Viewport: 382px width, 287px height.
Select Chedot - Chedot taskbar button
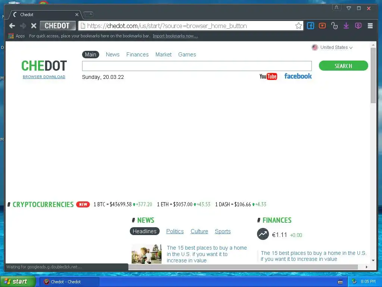[69, 282]
